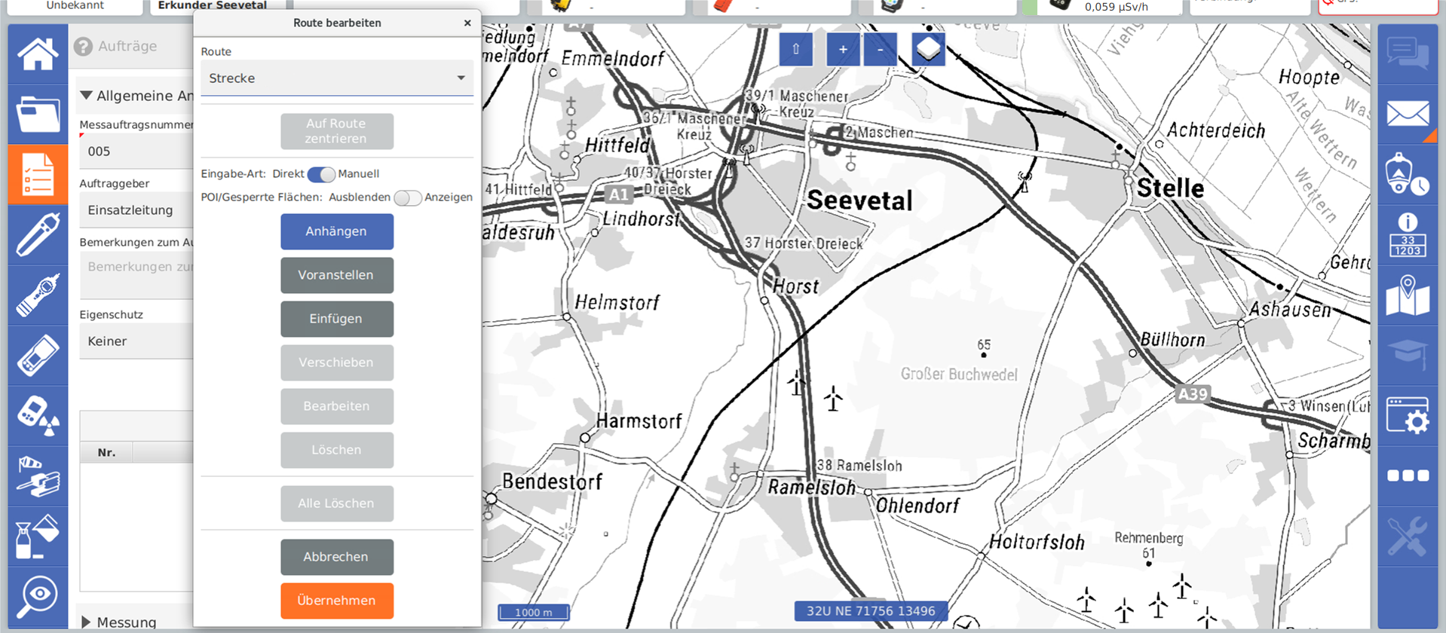Open the home screen from the sidebar
The height and width of the screenshot is (633, 1446).
click(38, 54)
